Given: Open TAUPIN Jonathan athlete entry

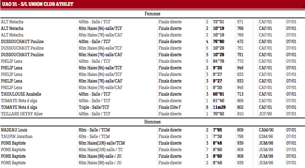Looking at the screenshot, I should tap(17, 137).
